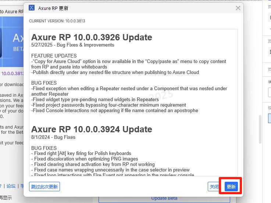Click the FEATURE UPDATES section heading
271x203 pixels.
[54, 56]
